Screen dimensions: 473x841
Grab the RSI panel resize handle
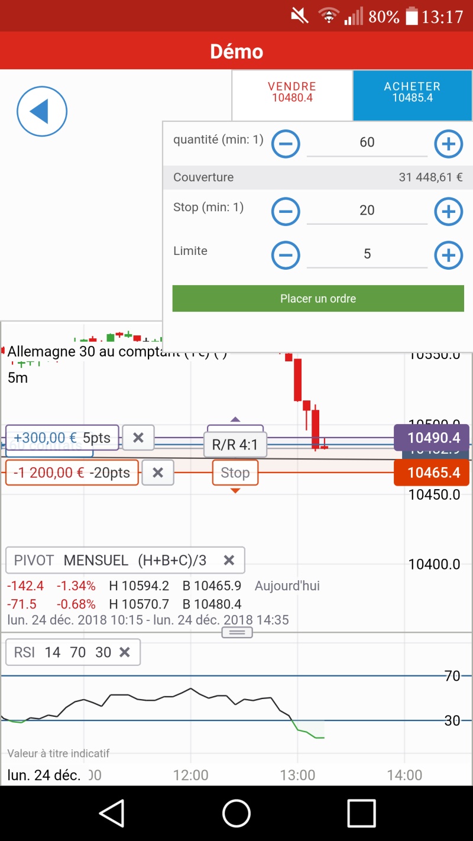point(237,632)
